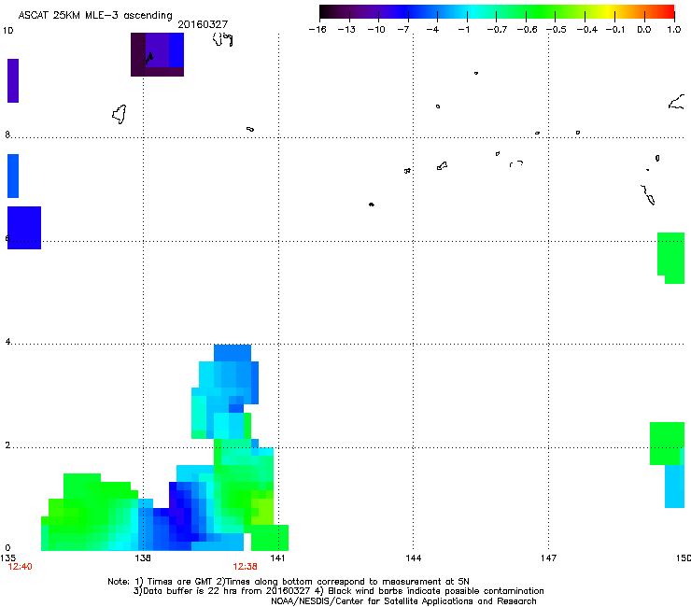Click the longitude label "141"

click(277, 558)
